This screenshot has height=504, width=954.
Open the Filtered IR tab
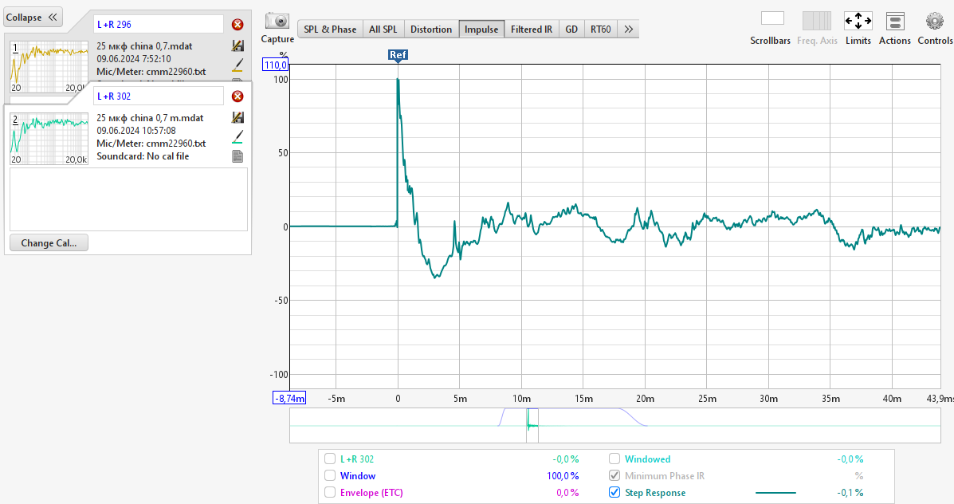(531, 30)
